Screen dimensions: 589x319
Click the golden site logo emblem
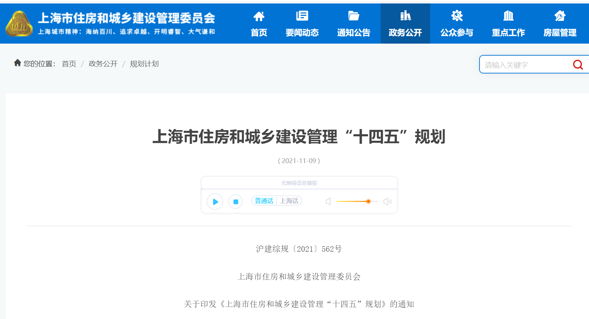(19, 24)
